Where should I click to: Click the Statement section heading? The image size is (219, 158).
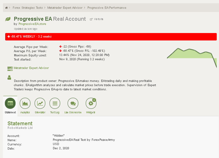point(20,123)
